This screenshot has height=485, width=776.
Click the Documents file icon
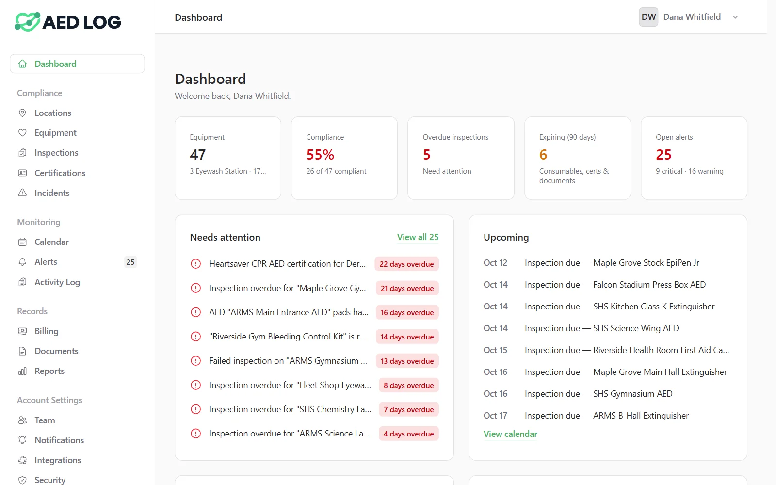point(22,351)
